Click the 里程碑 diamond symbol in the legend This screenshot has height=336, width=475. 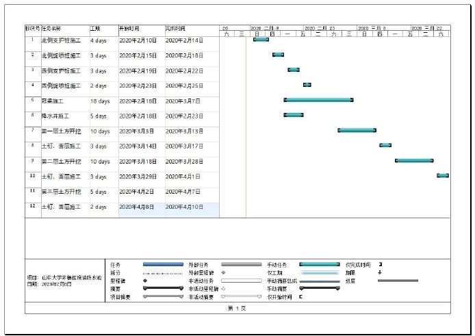click(144, 281)
